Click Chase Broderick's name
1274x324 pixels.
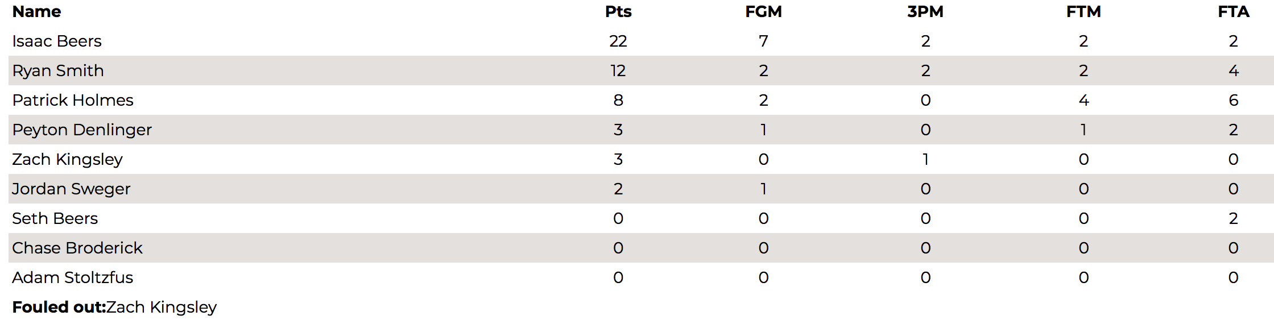tap(77, 248)
